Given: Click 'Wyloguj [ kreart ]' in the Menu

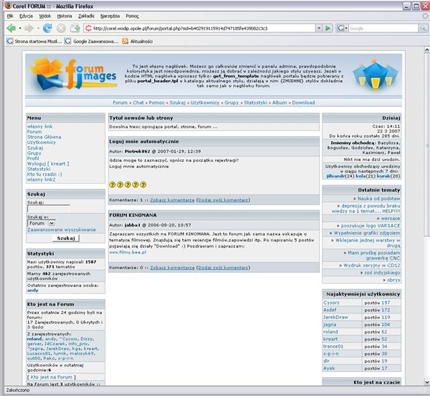Looking at the screenshot, I should pyautogui.click(x=47, y=163).
